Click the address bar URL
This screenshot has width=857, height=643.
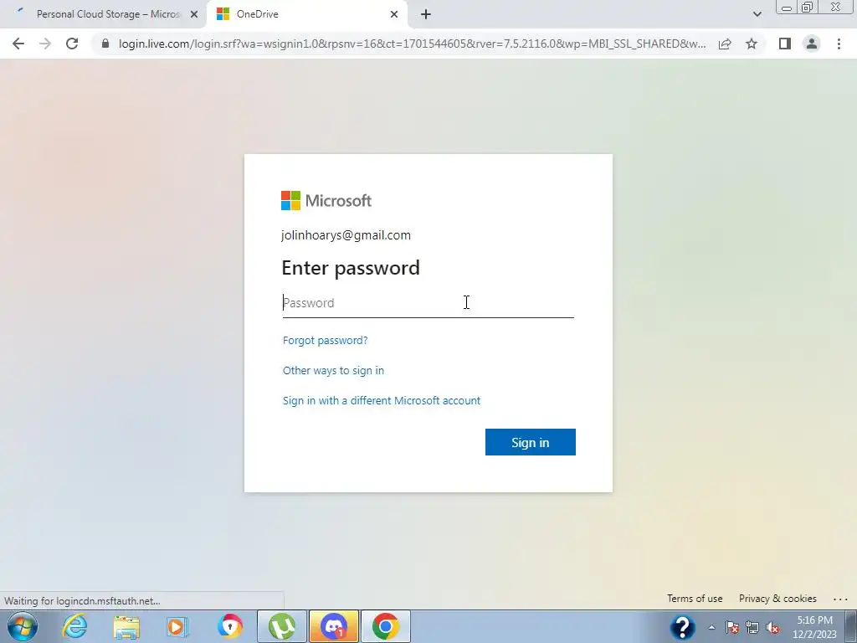pyautogui.click(x=412, y=44)
